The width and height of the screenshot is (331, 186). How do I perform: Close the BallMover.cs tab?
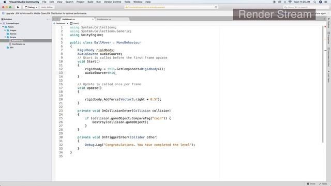pyautogui.click(x=93, y=19)
